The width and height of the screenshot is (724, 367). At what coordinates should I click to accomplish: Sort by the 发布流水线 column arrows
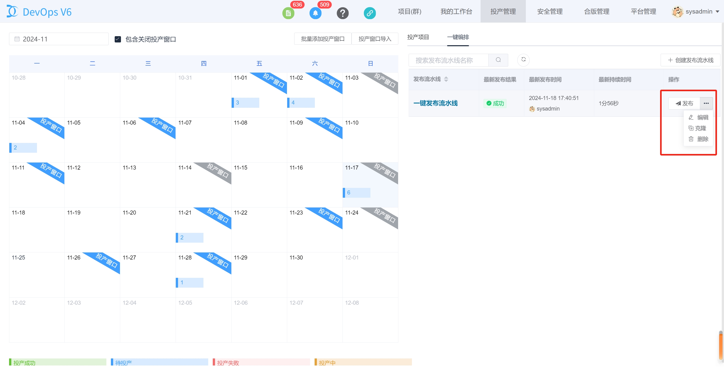pyautogui.click(x=446, y=79)
